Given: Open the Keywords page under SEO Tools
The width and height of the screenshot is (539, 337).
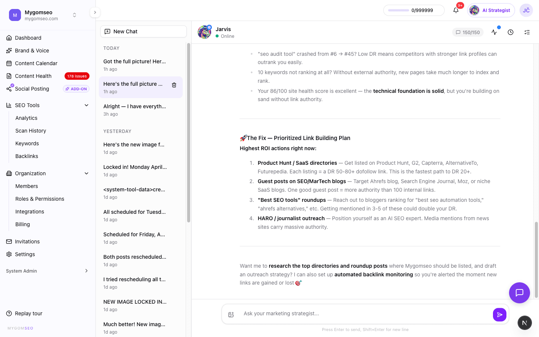Looking at the screenshot, I should (27, 143).
